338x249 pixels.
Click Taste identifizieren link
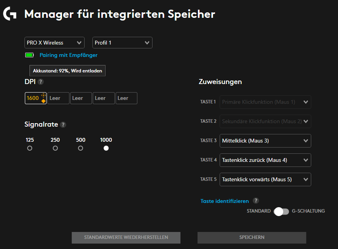(x=225, y=201)
